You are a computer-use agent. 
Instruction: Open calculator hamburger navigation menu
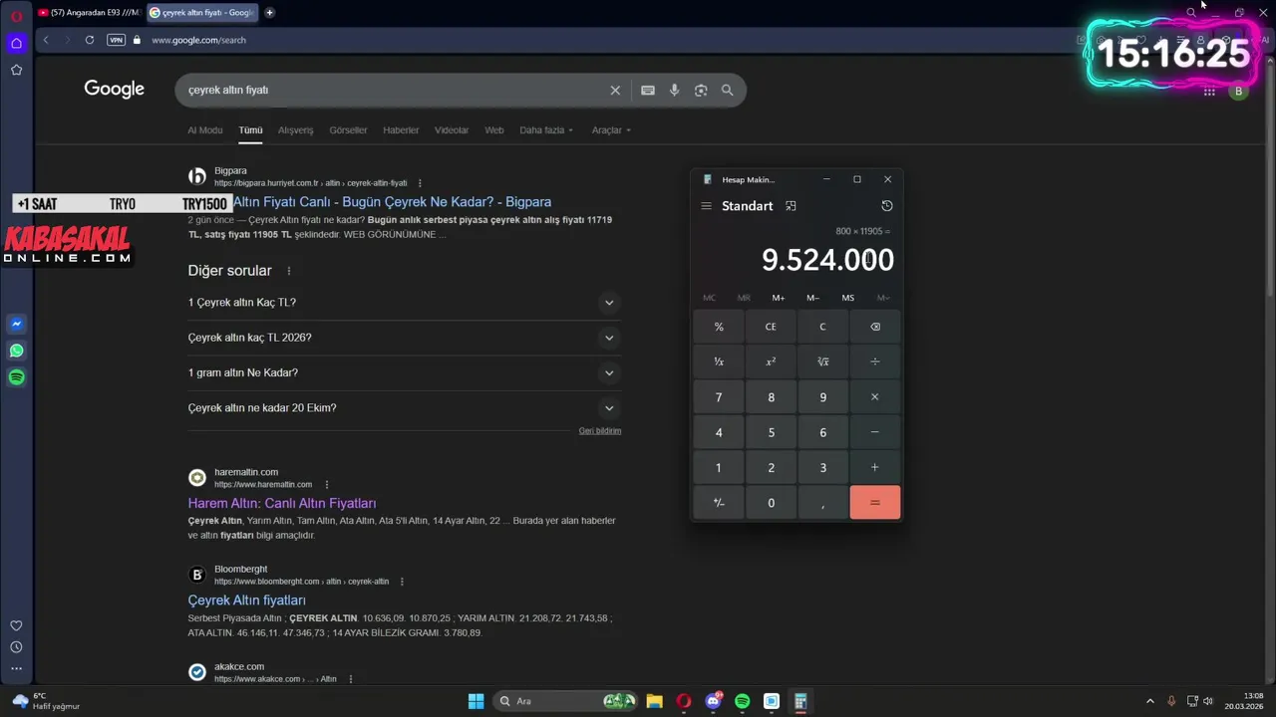706,206
